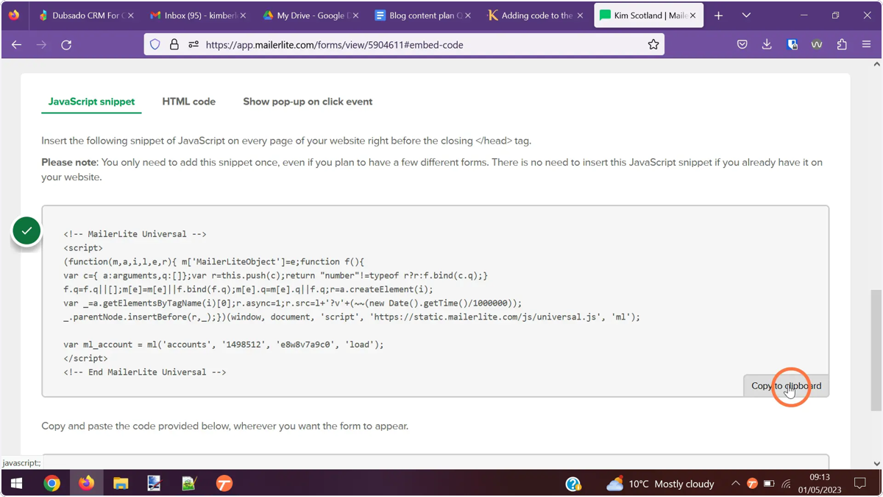Show hidden system tray icons

coord(735,484)
